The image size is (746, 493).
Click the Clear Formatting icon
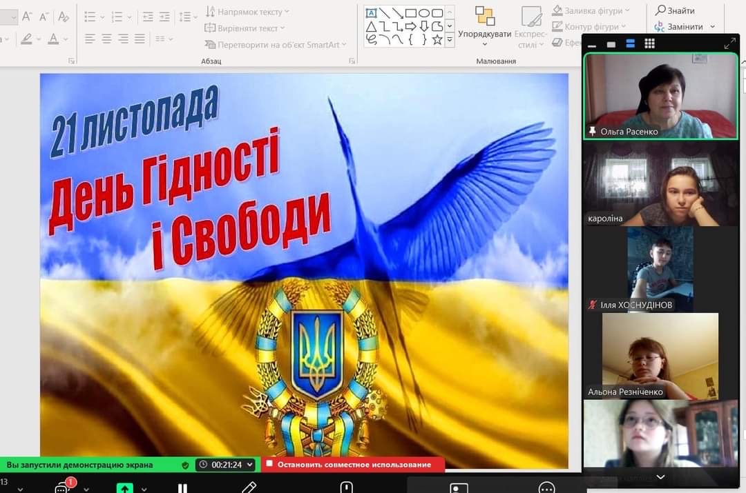pos(64,16)
